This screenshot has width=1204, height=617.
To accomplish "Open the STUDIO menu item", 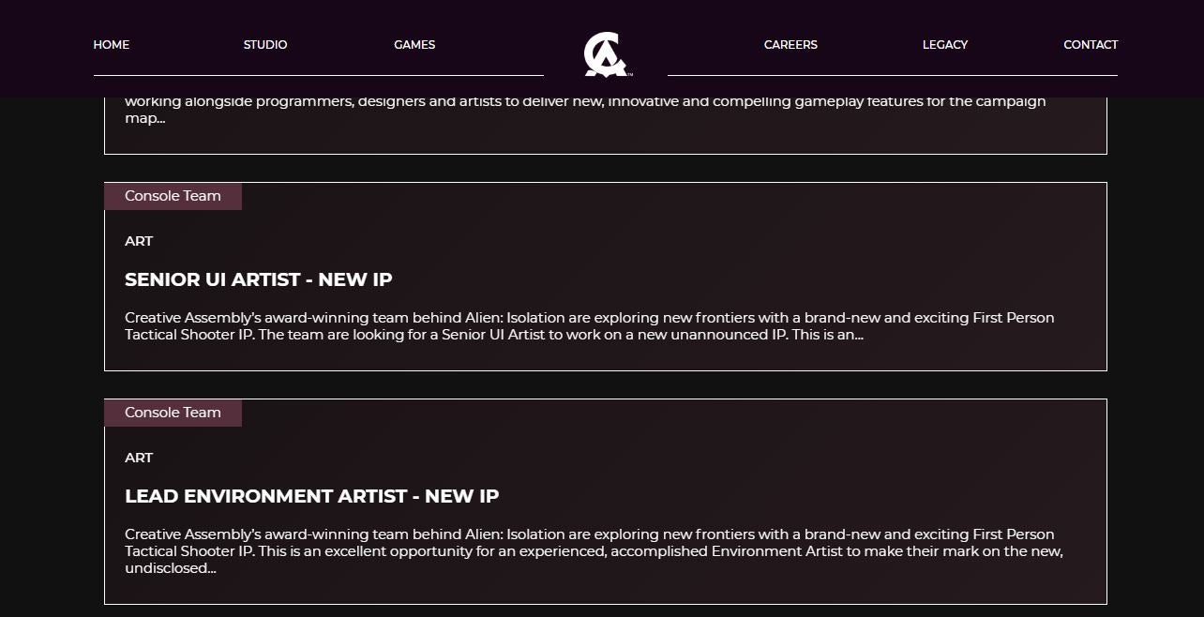I will pos(265,45).
